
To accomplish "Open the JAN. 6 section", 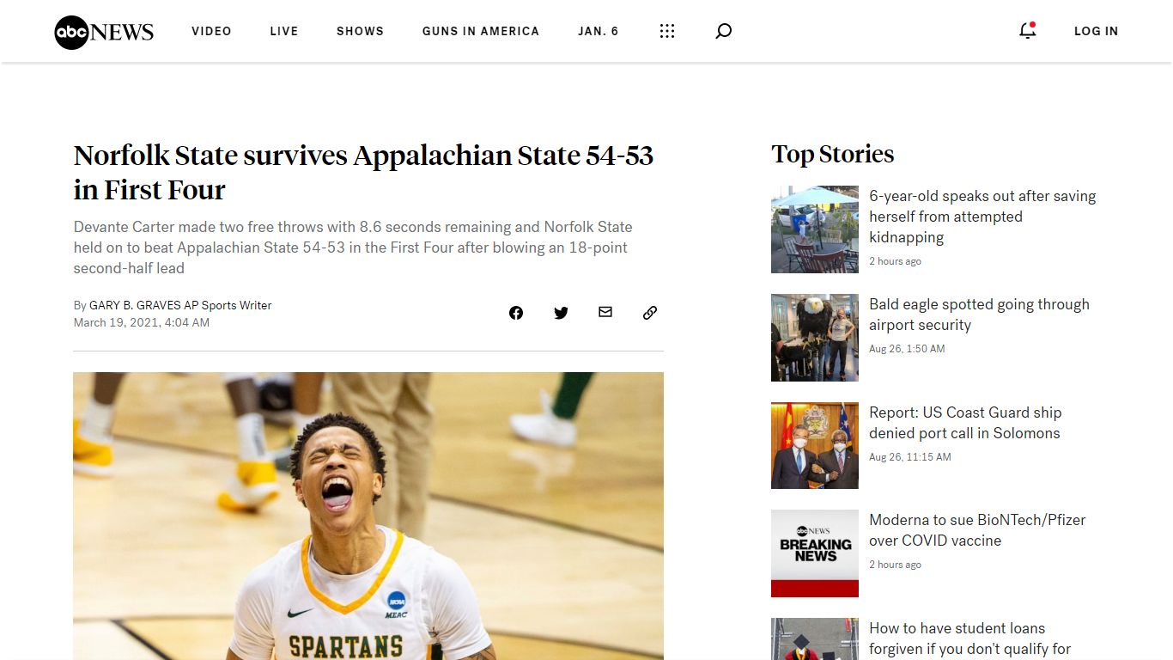I will [x=599, y=31].
